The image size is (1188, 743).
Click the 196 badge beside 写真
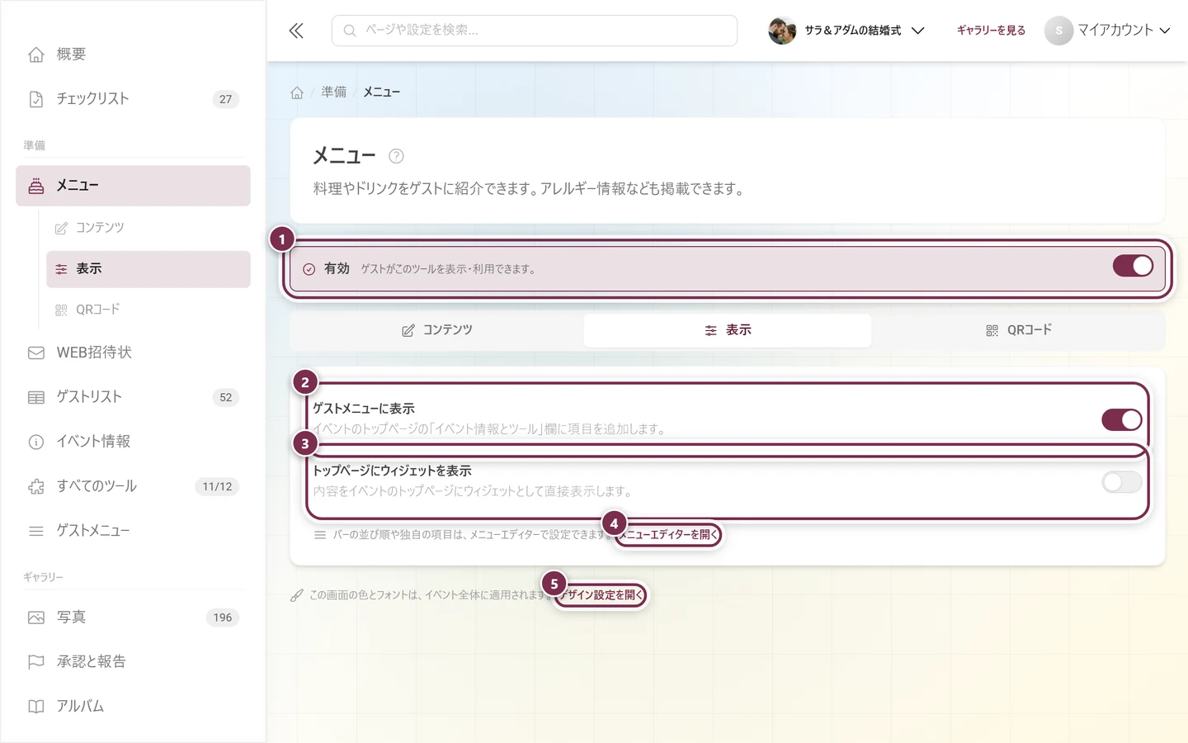[x=223, y=618]
